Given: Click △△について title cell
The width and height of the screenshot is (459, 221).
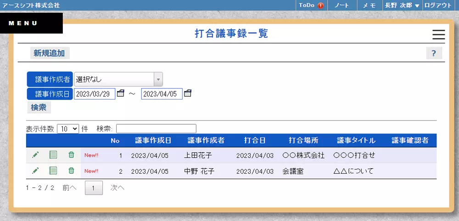Looking at the screenshot, I should (353, 171).
